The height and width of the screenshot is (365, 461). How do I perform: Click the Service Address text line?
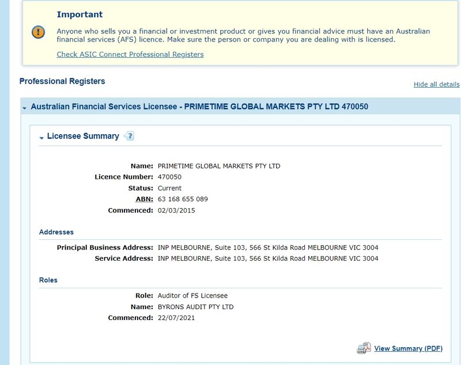pos(268,258)
